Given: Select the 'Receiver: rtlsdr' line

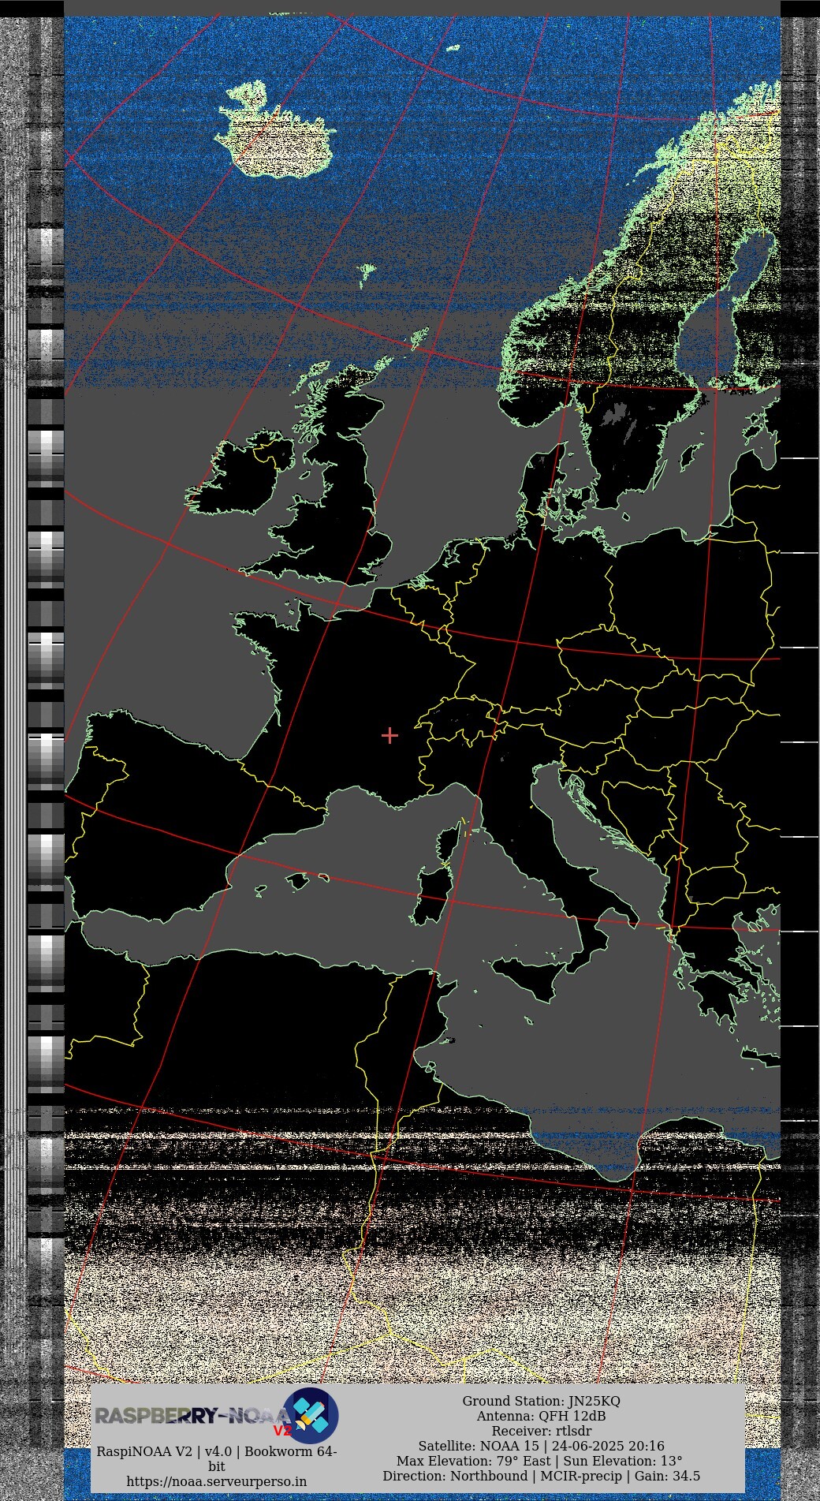Looking at the screenshot, I should pyautogui.click(x=541, y=1431).
